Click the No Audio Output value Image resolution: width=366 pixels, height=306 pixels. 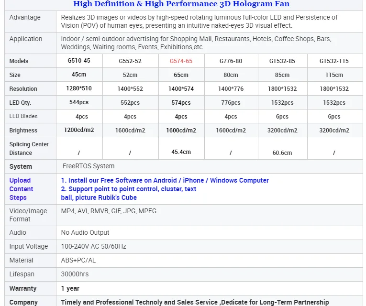[x=85, y=232]
